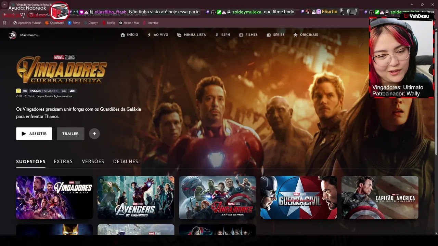Image resolution: width=438 pixels, height=246 pixels.
Task: Click the Nobreak product image
Action: click(x=60, y=12)
